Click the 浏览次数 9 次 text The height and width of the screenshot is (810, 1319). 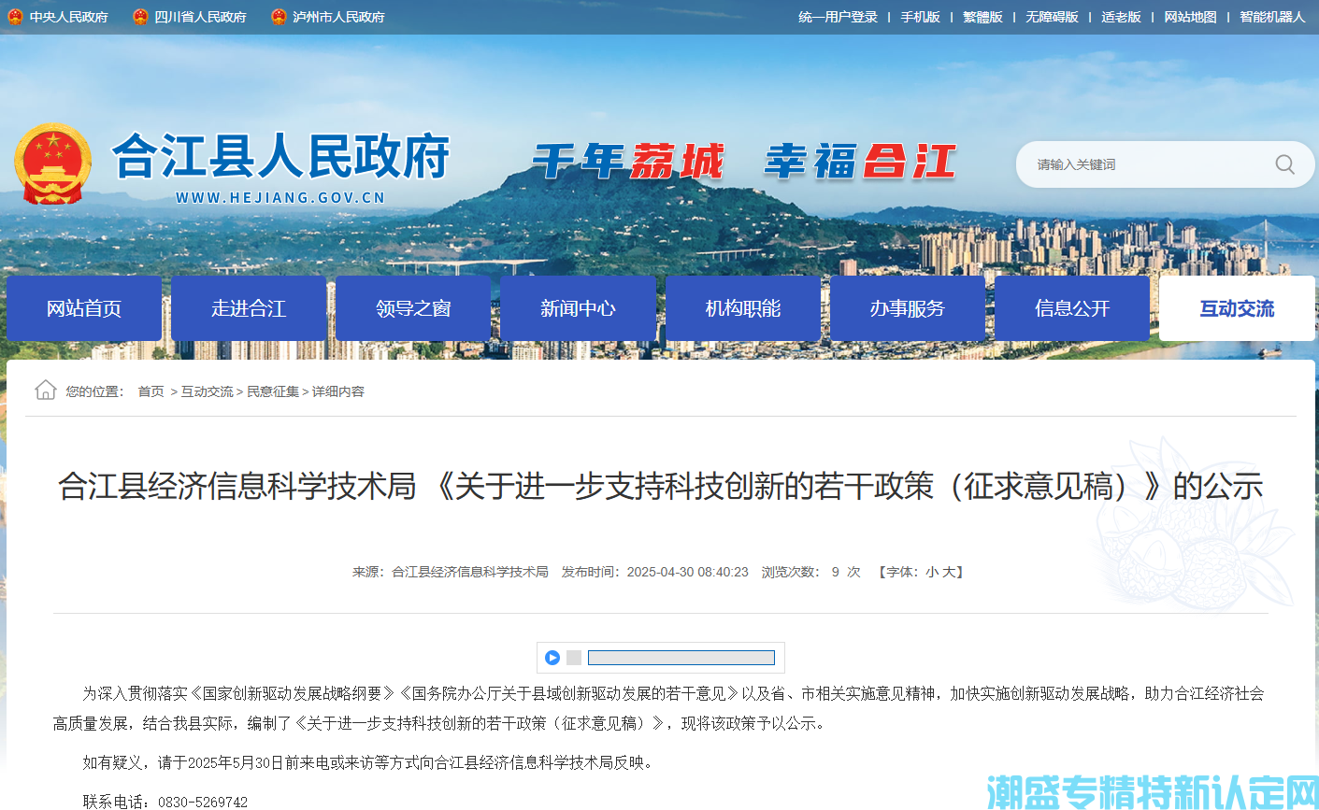tap(810, 572)
